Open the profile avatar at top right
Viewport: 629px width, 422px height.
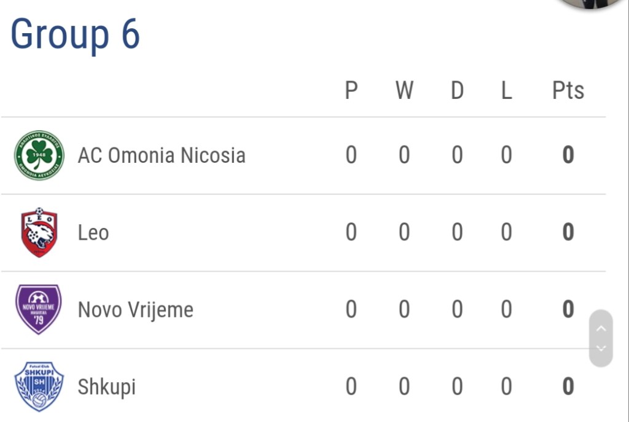point(590,3)
